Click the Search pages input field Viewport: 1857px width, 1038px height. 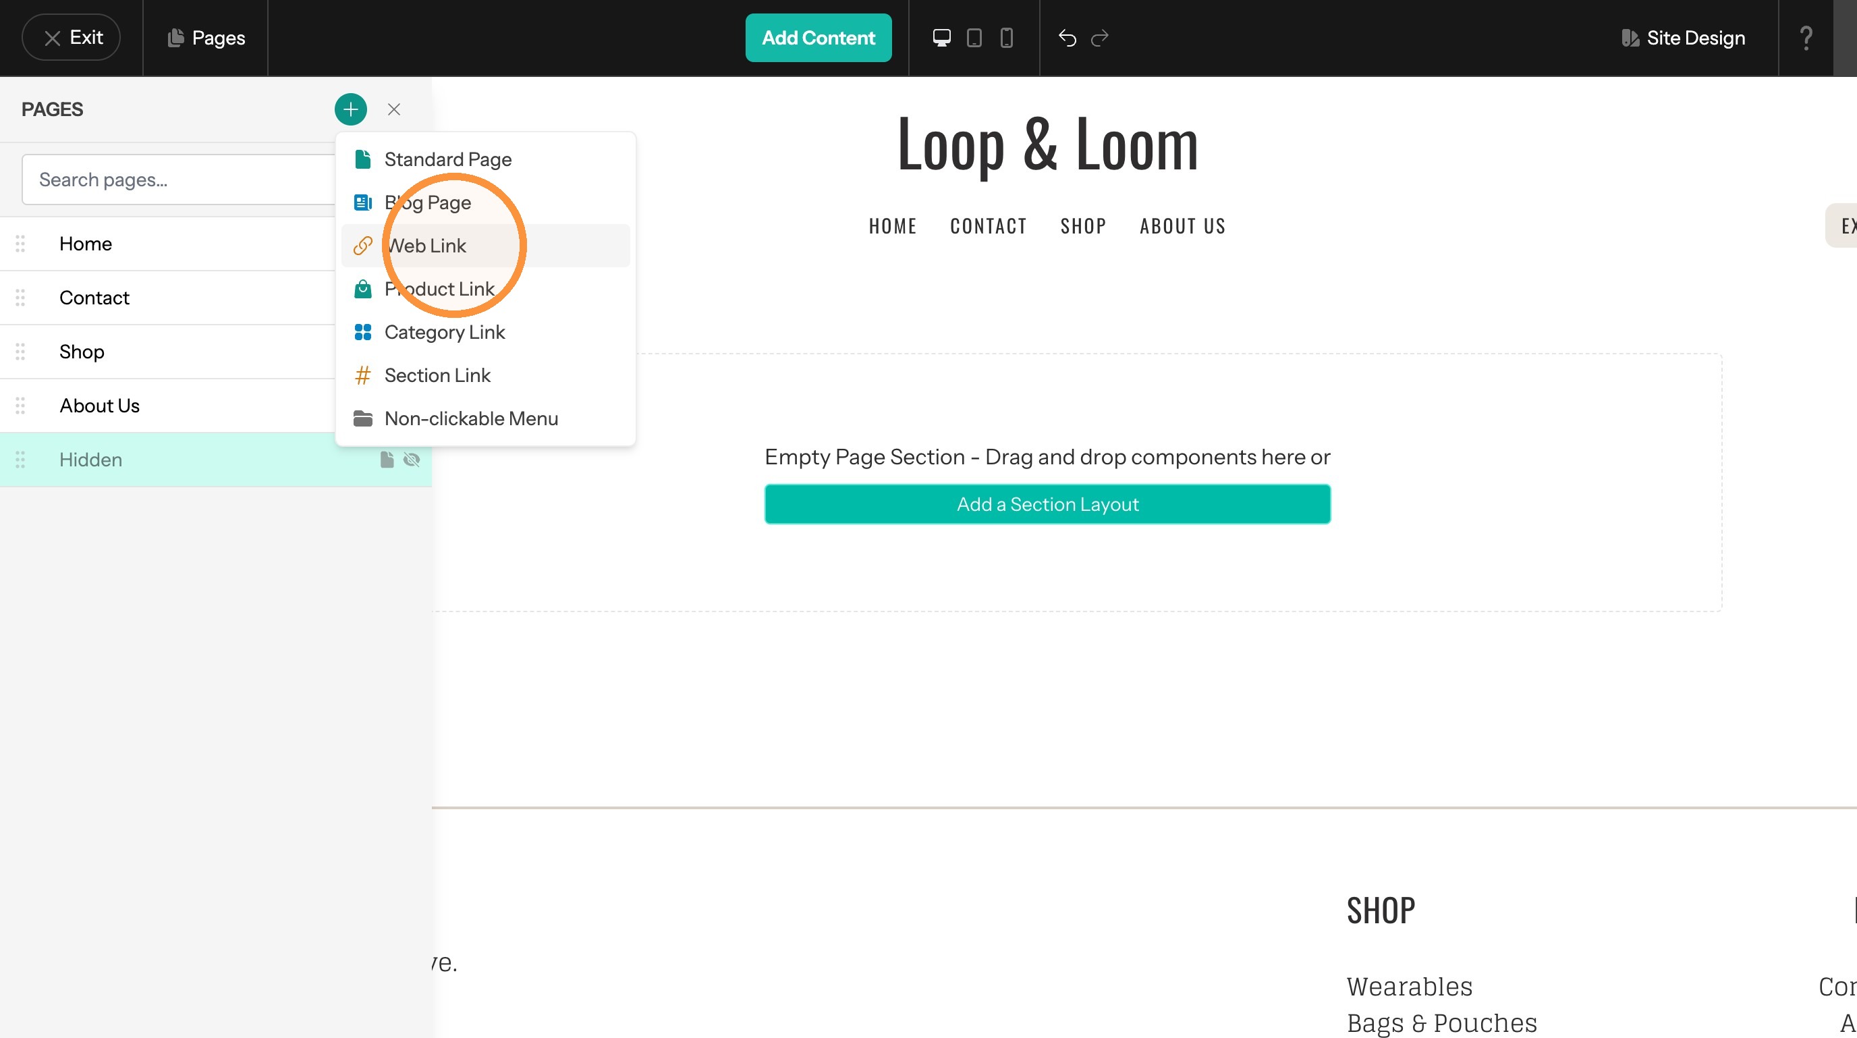[x=179, y=180]
